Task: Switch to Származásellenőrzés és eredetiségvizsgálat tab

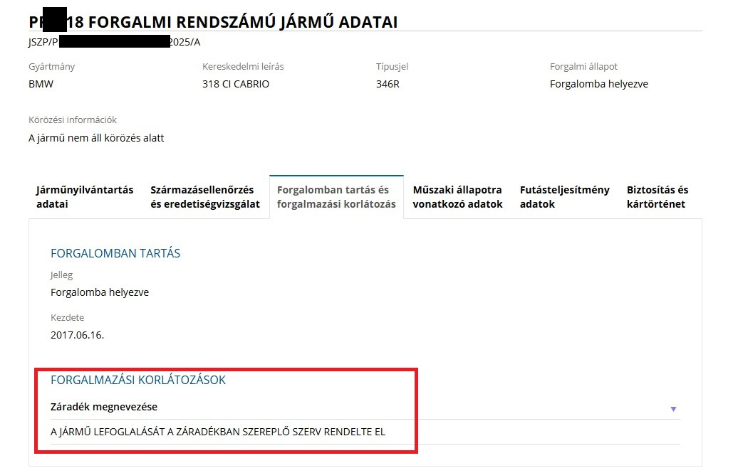Action: coord(202,197)
